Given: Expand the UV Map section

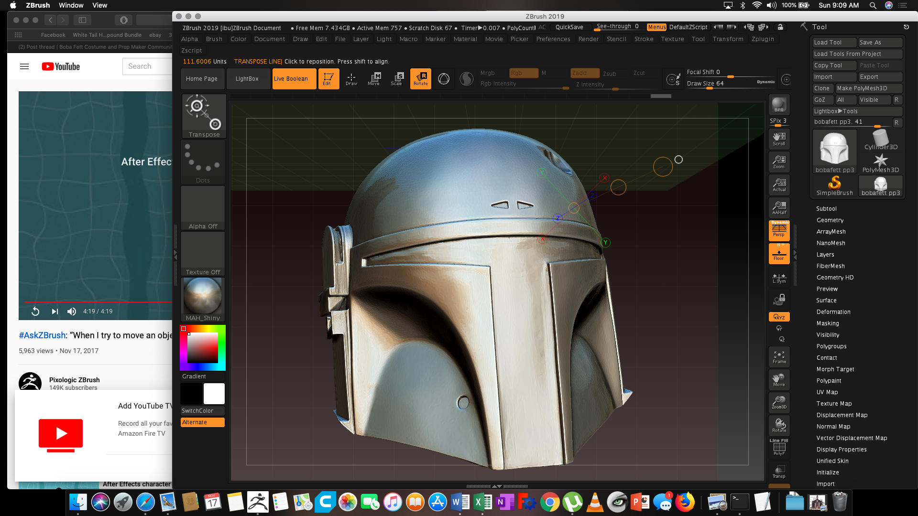Looking at the screenshot, I should click(827, 392).
